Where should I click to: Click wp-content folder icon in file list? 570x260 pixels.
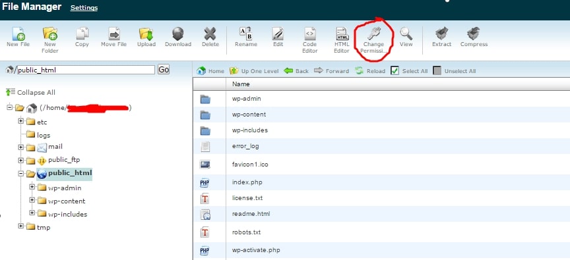(x=205, y=115)
